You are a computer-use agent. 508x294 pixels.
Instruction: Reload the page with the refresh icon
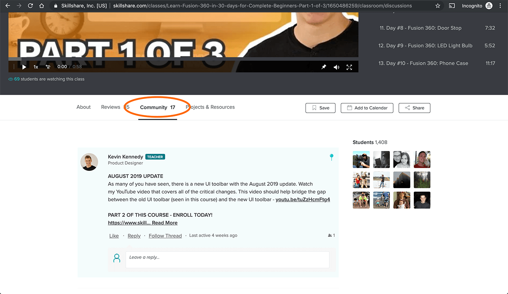[30, 6]
